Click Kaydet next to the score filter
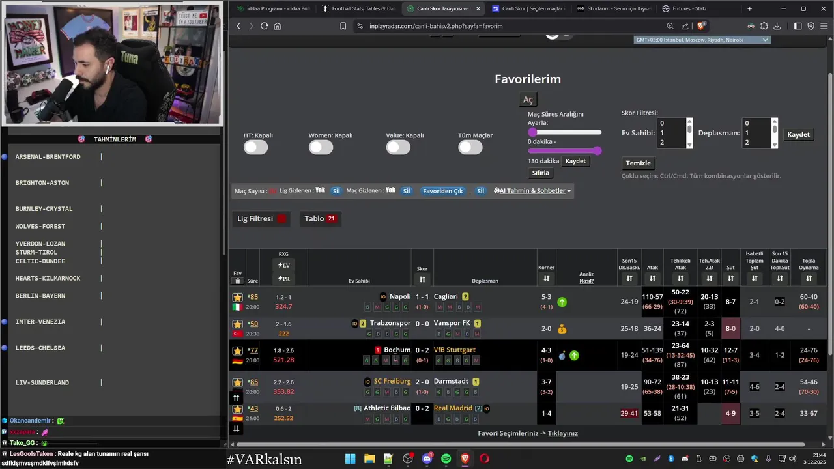This screenshot has height=469, width=834. (798, 135)
